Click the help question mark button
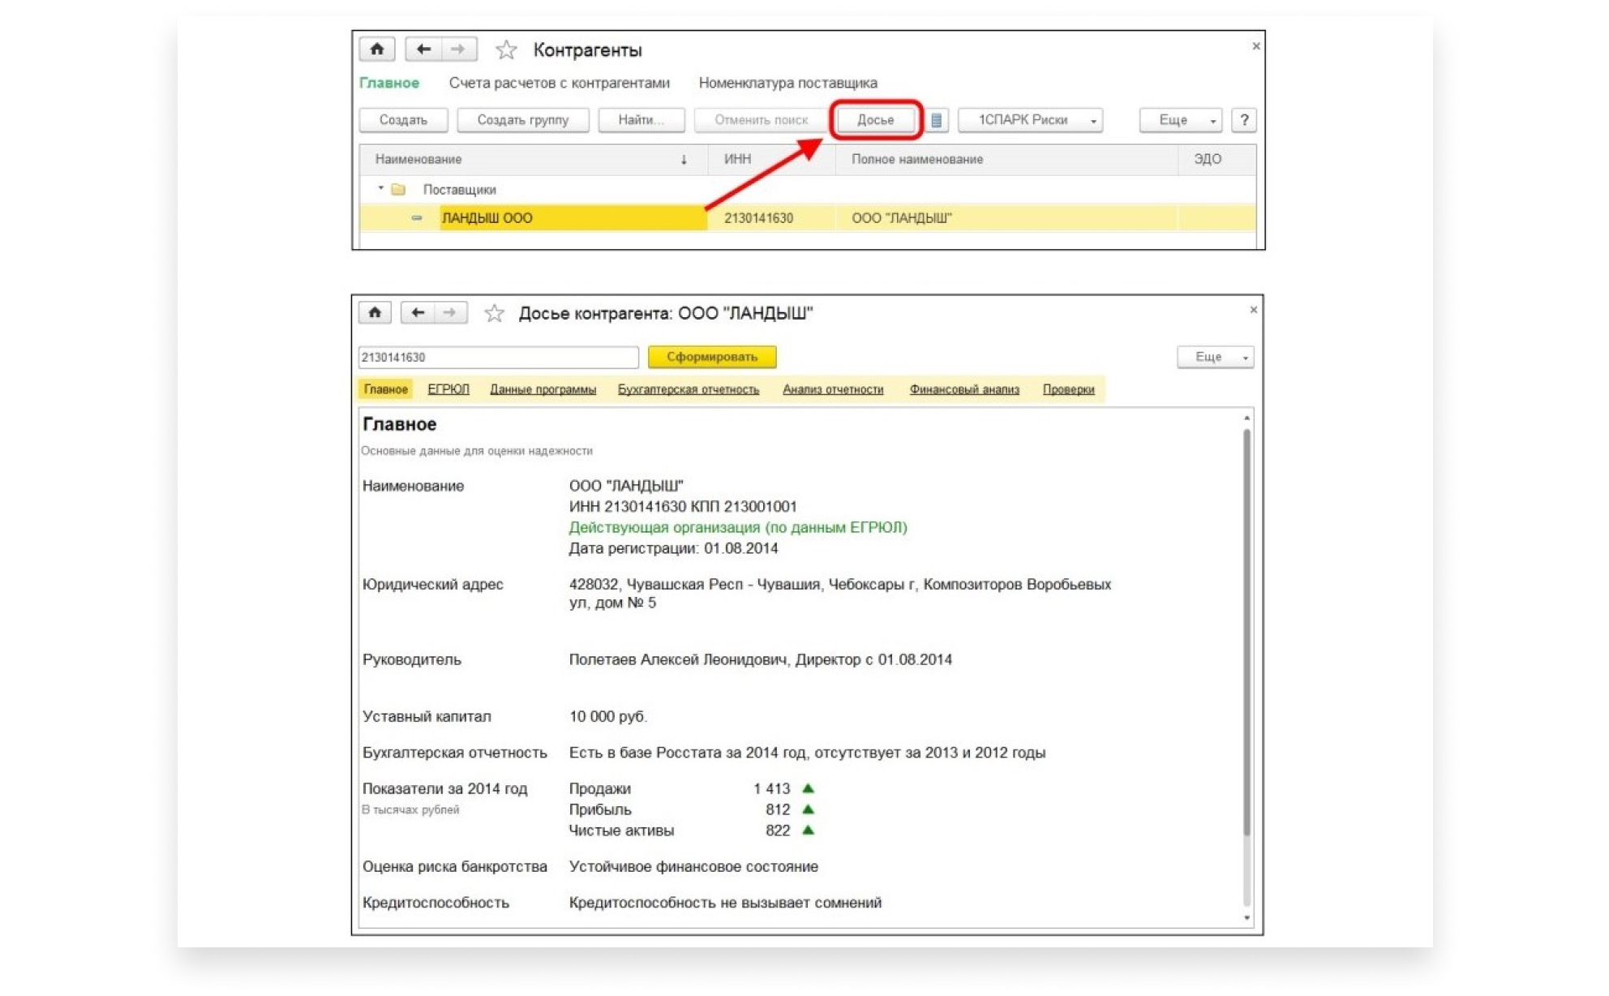The image size is (1609, 996). (1243, 120)
